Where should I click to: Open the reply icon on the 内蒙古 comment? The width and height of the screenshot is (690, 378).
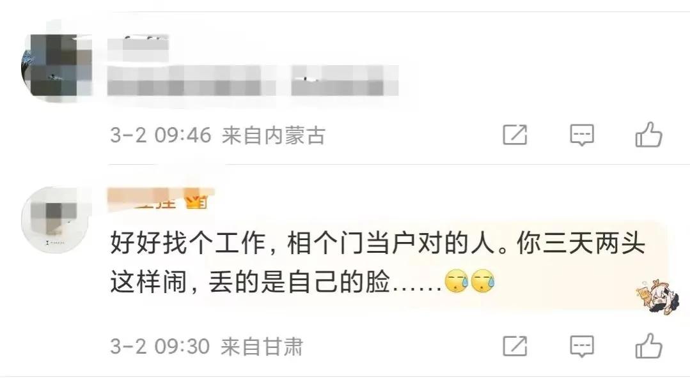click(582, 135)
